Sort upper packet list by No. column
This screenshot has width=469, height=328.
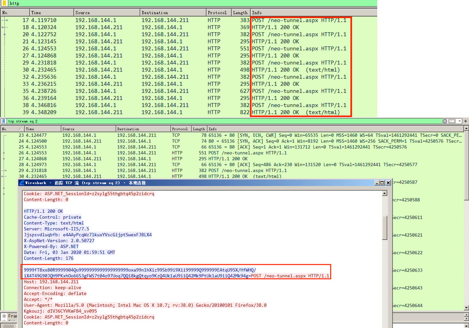(x=15, y=13)
